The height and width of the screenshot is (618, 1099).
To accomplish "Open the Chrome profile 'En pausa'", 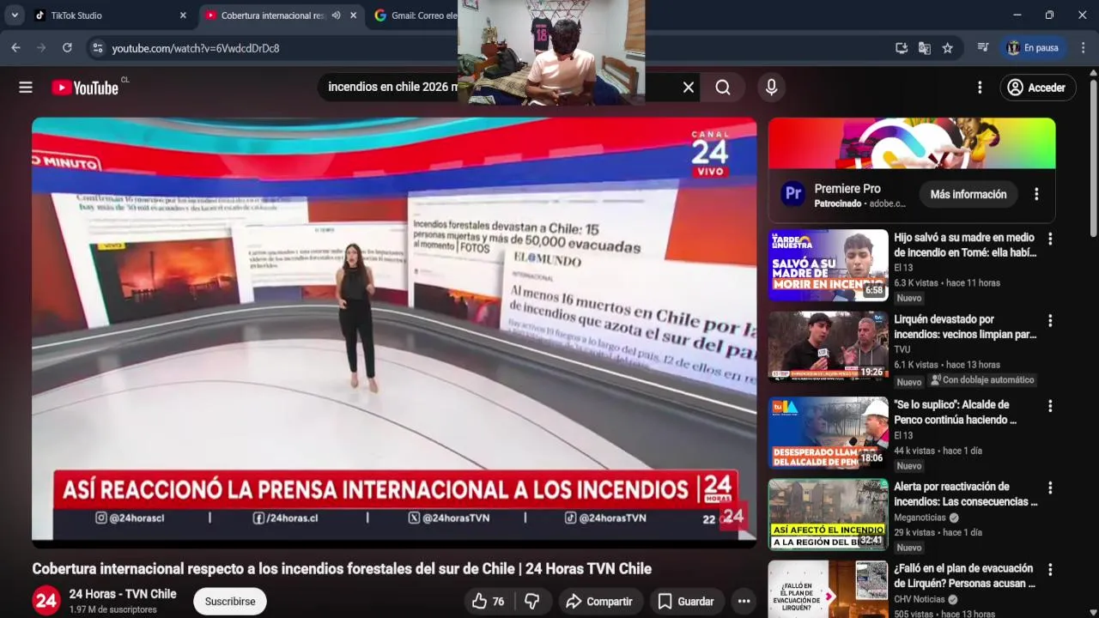I will 1034,48.
